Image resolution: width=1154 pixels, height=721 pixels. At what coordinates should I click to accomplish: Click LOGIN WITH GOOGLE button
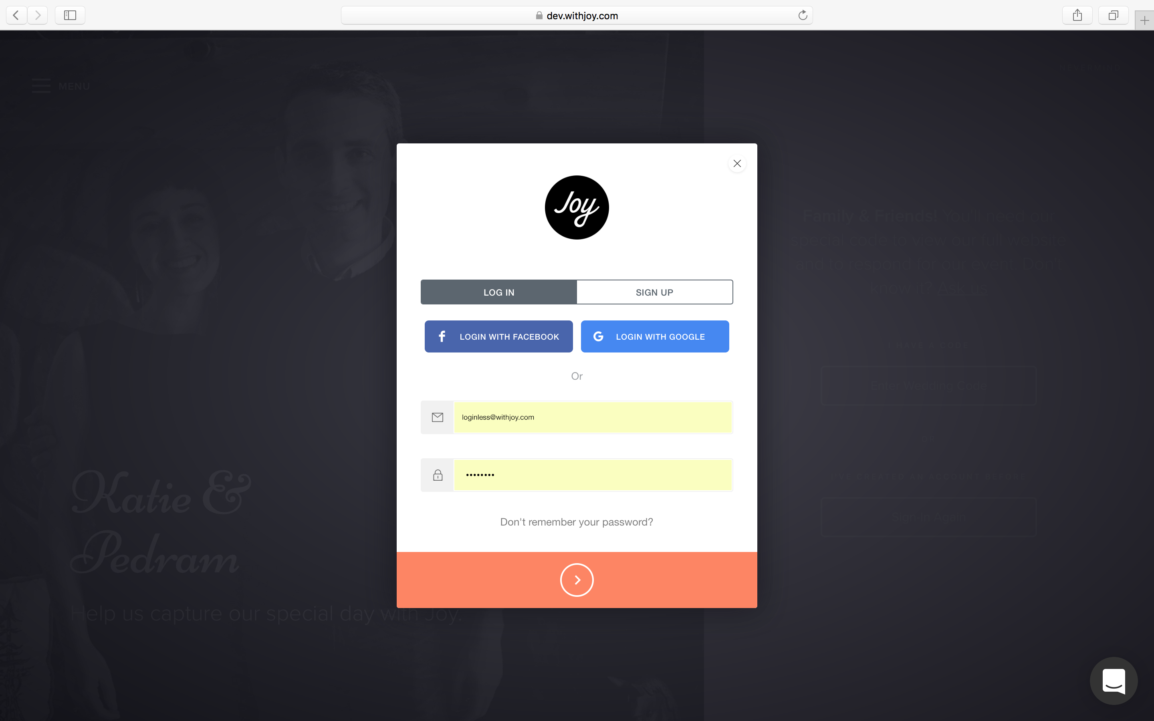(x=655, y=336)
